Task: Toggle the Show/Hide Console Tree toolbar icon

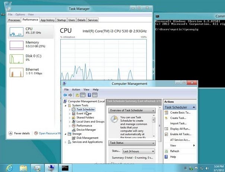Action: tap(83, 95)
